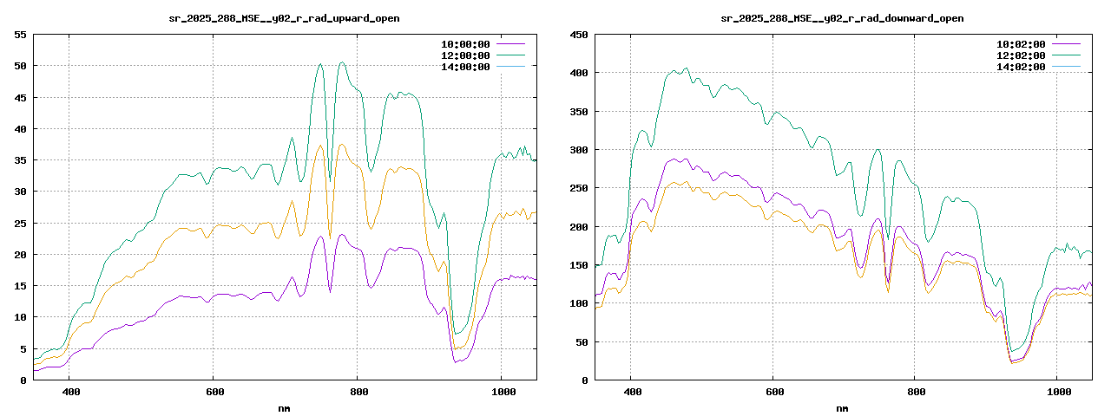This screenshot has height=416, width=1111.
Task: Click orange line sample next to 12:02:00
Action: point(1066,55)
